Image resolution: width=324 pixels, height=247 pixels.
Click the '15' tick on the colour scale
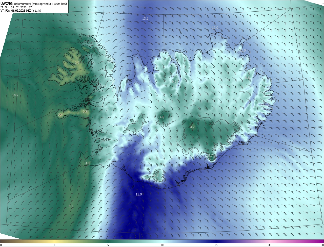216,245
